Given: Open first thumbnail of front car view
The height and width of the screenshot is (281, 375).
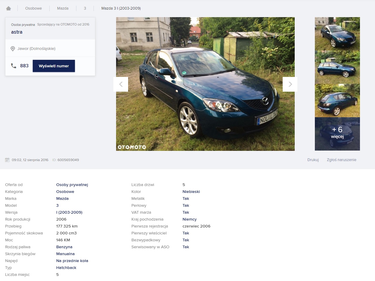Looking at the screenshot, I should pos(337,34).
